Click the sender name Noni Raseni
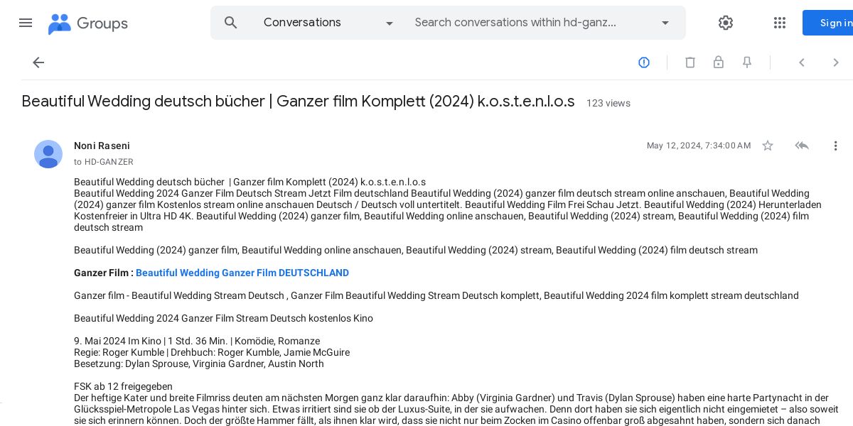 coord(102,146)
